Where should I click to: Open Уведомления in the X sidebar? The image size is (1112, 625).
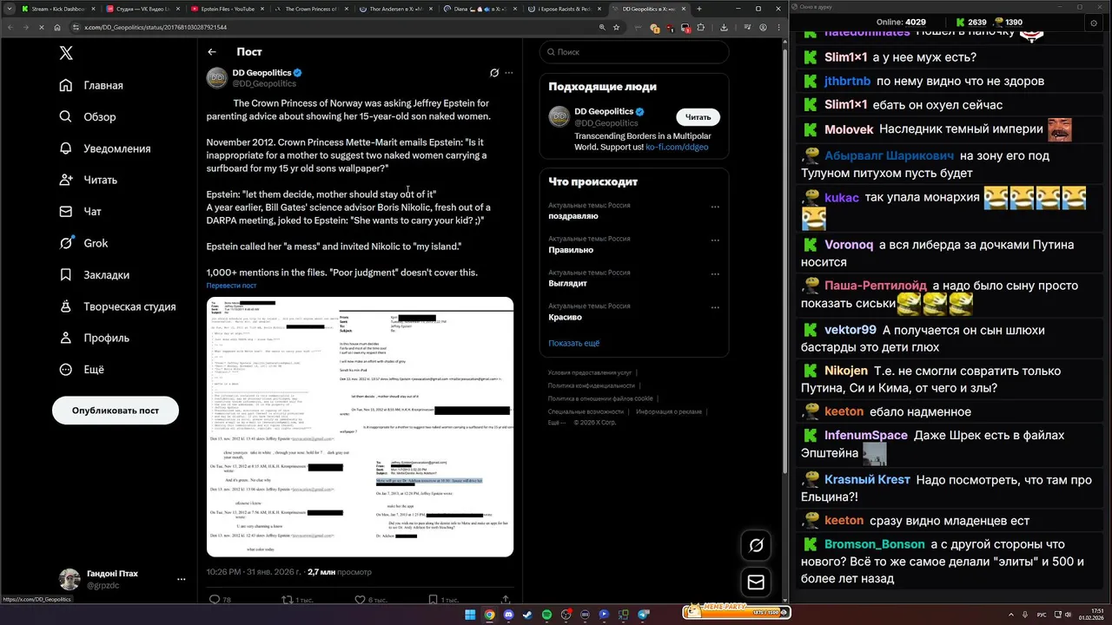106,148
